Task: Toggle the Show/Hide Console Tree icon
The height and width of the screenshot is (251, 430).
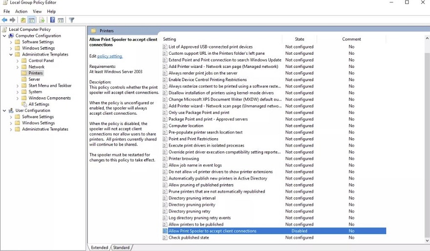Action: click(32, 20)
